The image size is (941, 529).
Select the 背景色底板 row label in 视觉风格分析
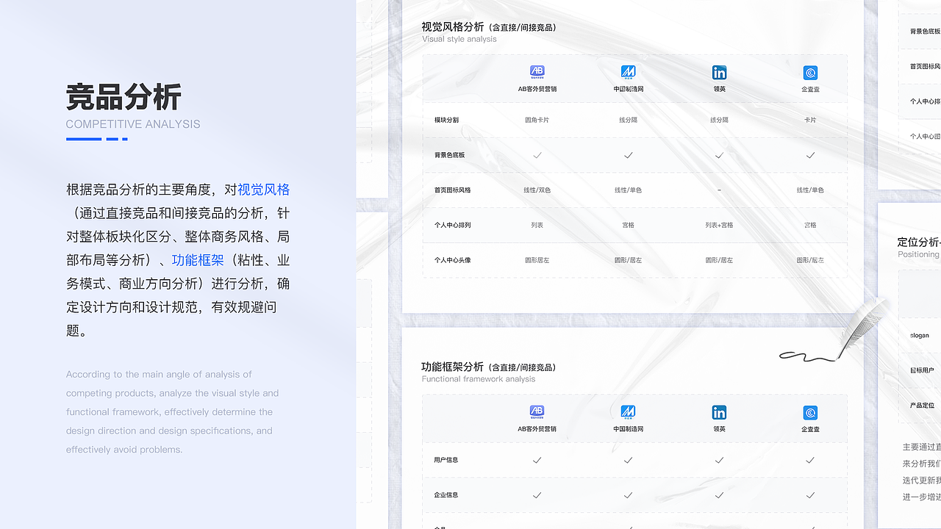[x=449, y=155]
